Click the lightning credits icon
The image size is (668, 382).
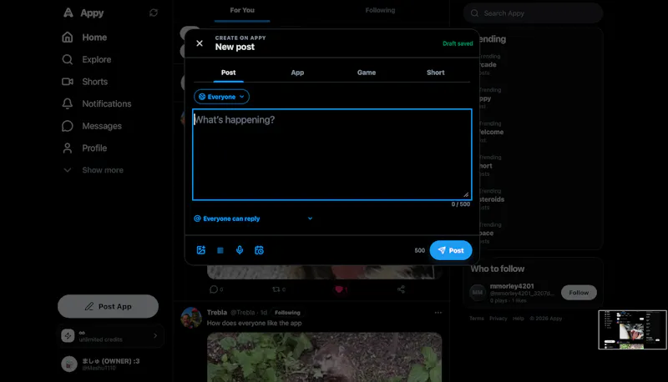[x=68, y=335]
